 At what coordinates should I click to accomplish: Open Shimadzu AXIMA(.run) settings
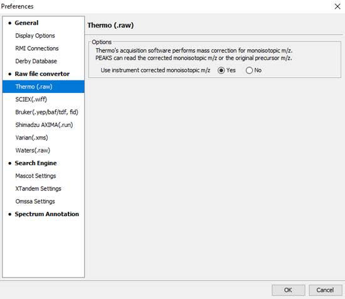(44, 125)
